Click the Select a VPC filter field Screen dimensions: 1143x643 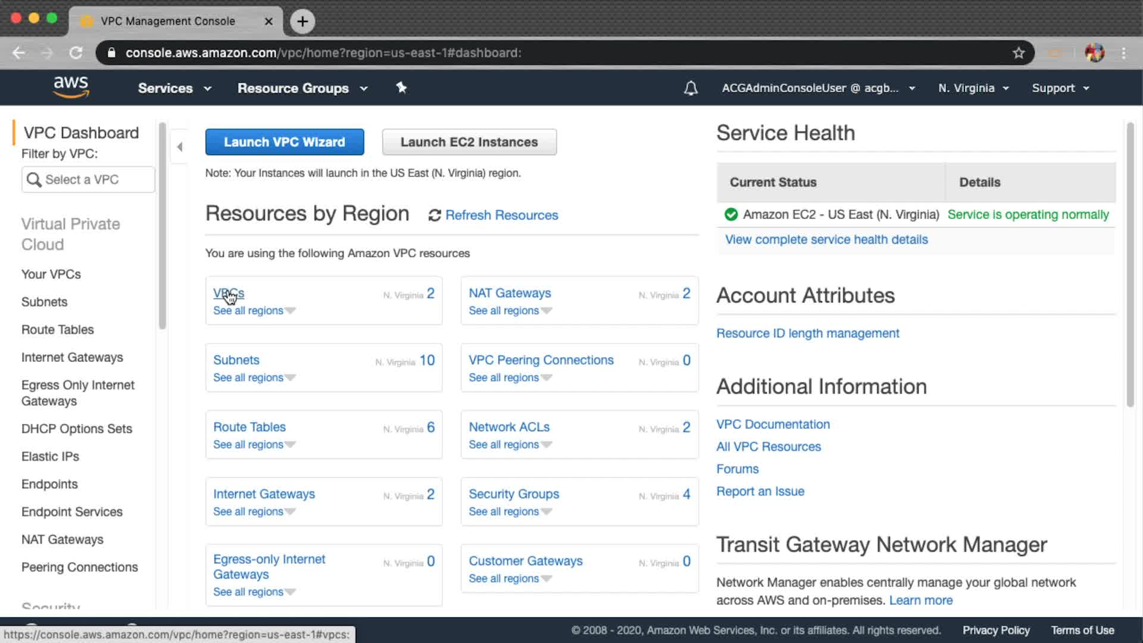click(x=88, y=180)
